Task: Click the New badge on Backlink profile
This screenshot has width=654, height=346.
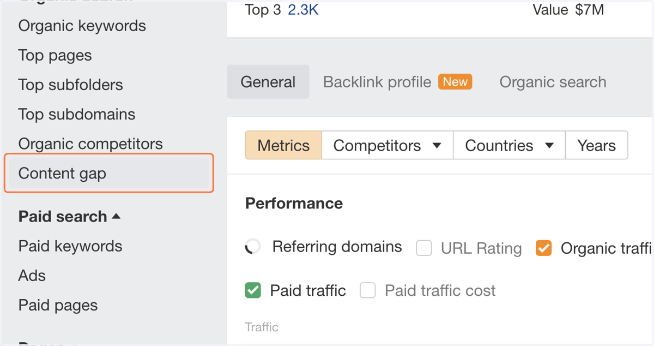Action: point(455,82)
